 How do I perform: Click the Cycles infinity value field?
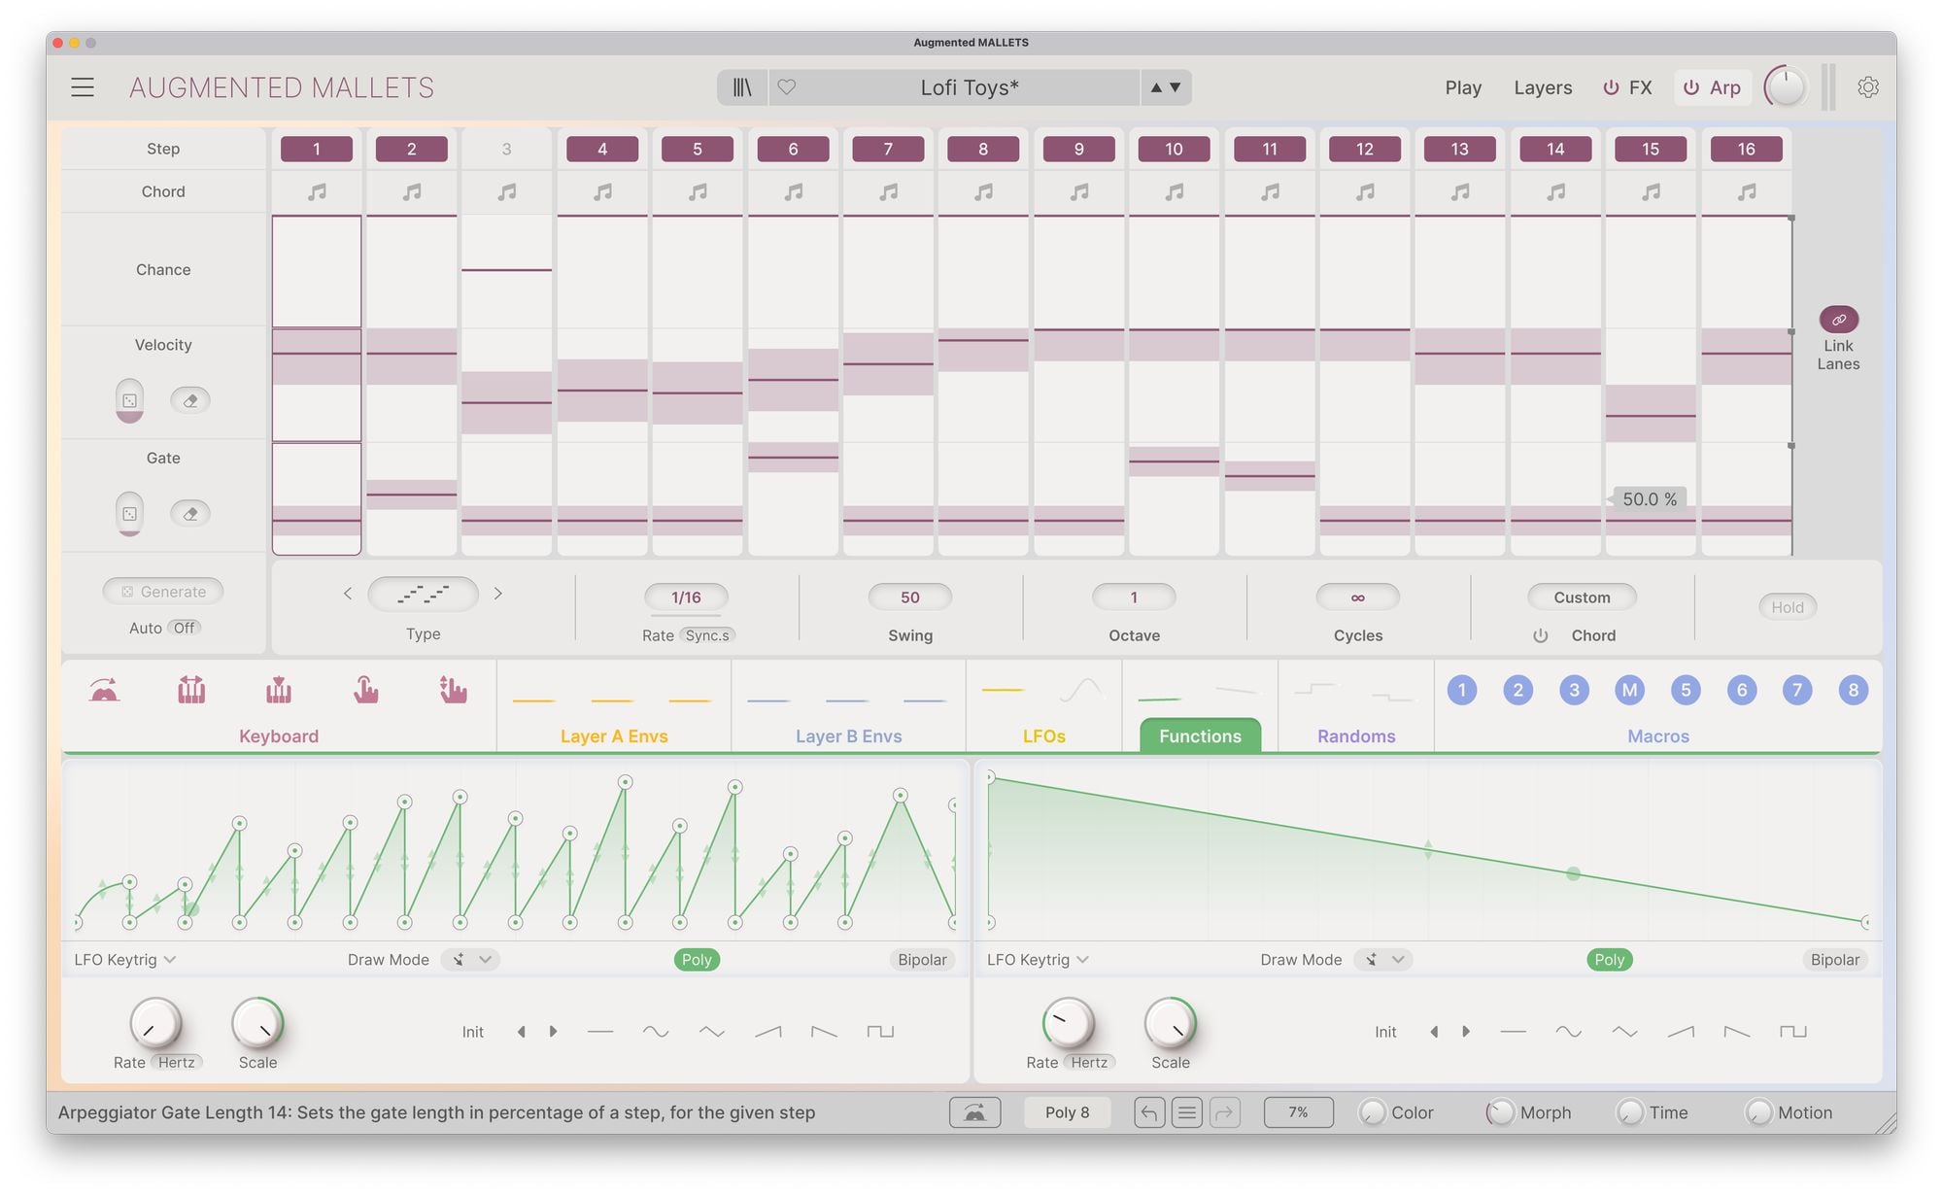(1357, 597)
